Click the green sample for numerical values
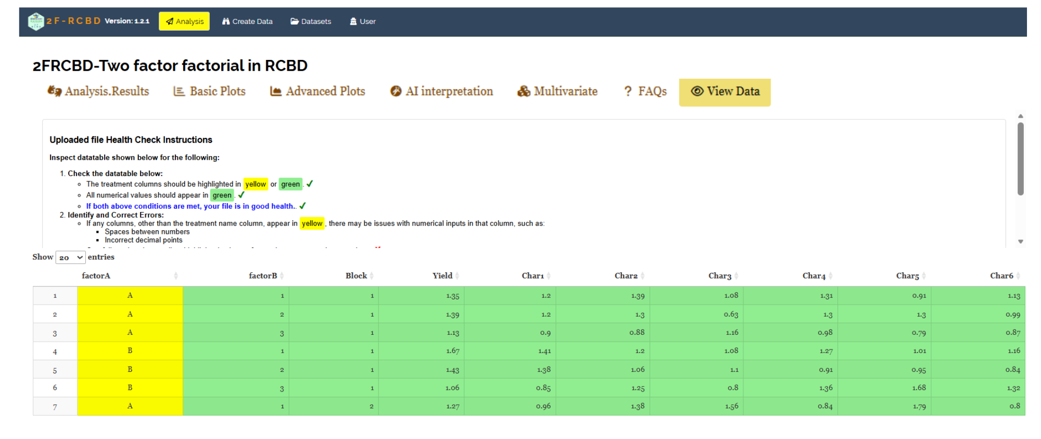1041x439 pixels. click(222, 195)
